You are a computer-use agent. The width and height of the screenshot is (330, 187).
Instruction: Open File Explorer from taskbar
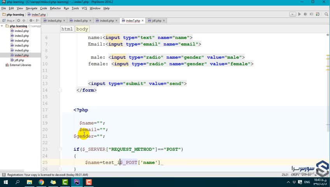coord(29,182)
